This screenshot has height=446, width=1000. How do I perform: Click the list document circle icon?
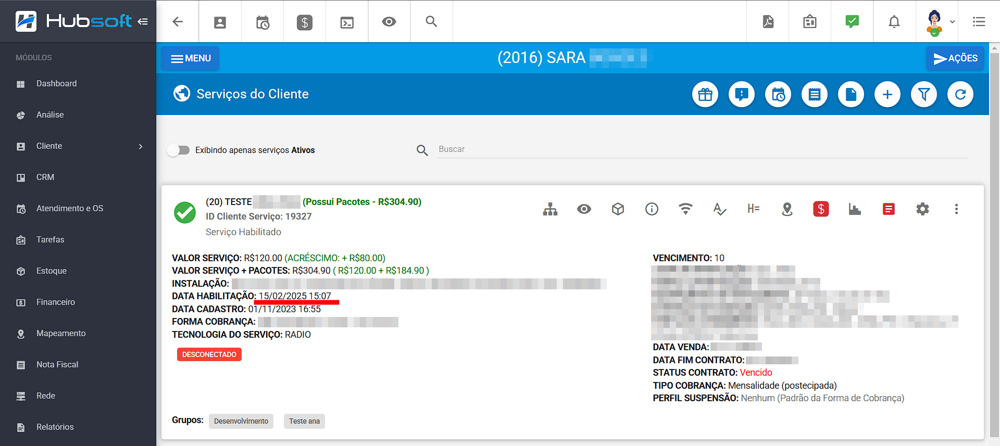pyautogui.click(x=815, y=94)
